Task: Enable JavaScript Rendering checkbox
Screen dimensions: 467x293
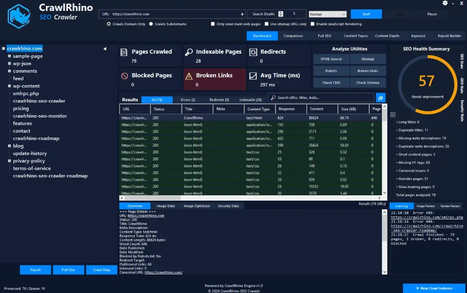Action: coord(313,24)
